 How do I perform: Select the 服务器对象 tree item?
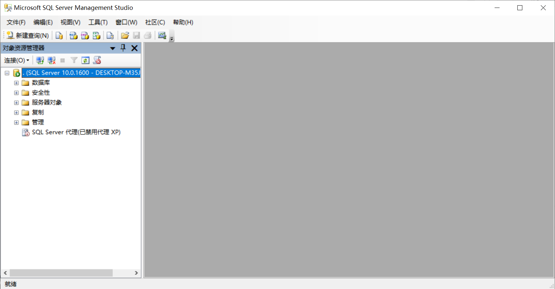coord(47,102)
